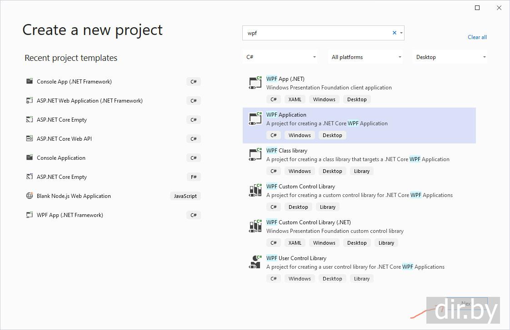Image resolution: width=510 pixels, height=330 pixels.
Task: Click the Console App (.NET Framework) icon
Action: click(30, 82)
